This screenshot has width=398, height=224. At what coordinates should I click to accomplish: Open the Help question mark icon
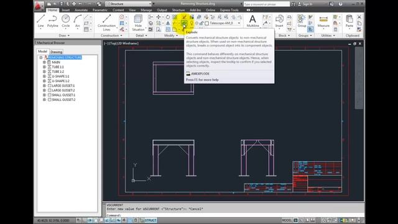340,4
